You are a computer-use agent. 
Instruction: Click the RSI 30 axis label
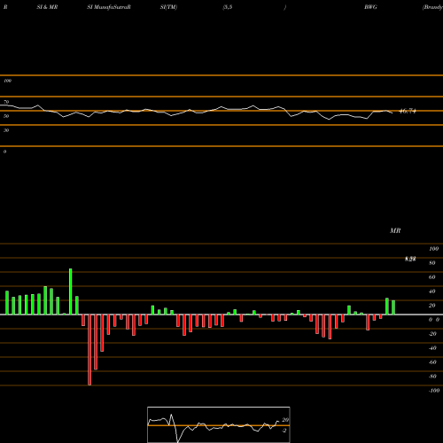[6, 130]
